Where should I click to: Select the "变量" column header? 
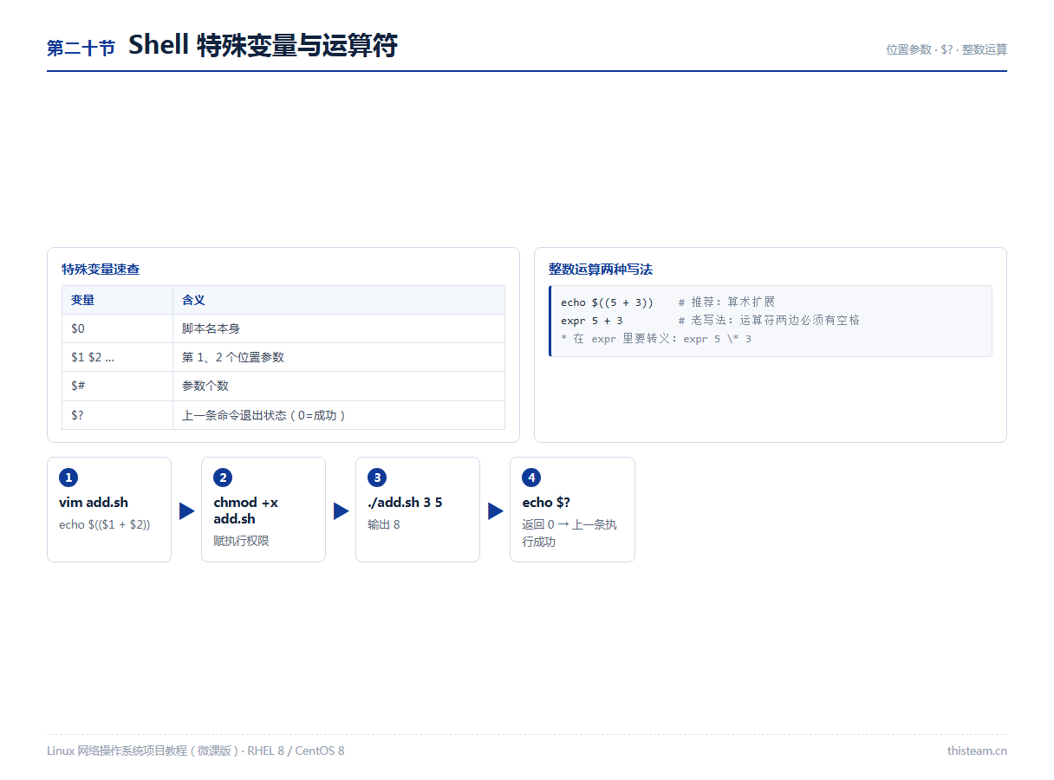point(117,300)
